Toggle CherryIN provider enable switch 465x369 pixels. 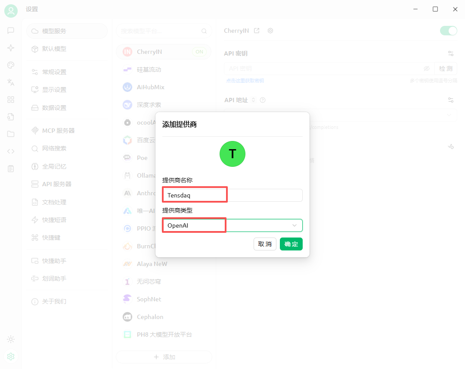tap(448, 31)
